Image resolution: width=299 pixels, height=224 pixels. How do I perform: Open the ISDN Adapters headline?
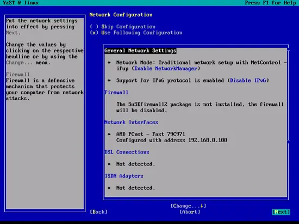pos(124,176)
